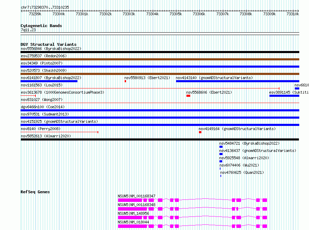Open nsv1161563 (Lou2015) label
The image size is (309, 230).
(42, 85)
